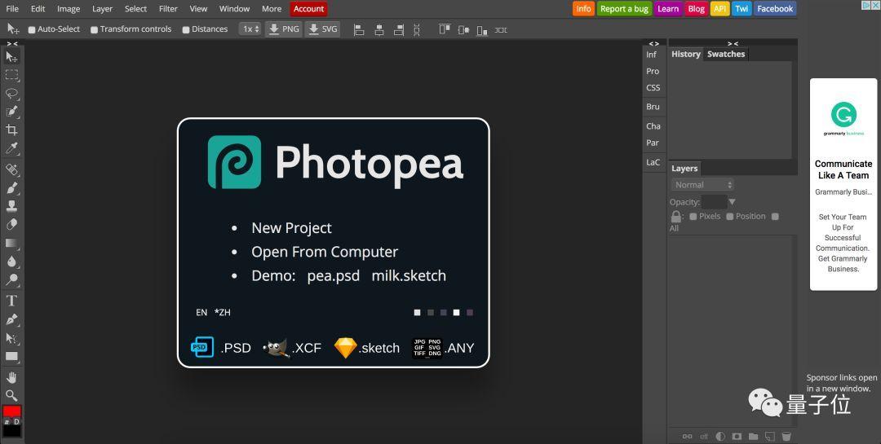The width and height of the screenshot is (881, 444).
Task: Toggle the lock All checkbox
Action: [x=775, y=217]
